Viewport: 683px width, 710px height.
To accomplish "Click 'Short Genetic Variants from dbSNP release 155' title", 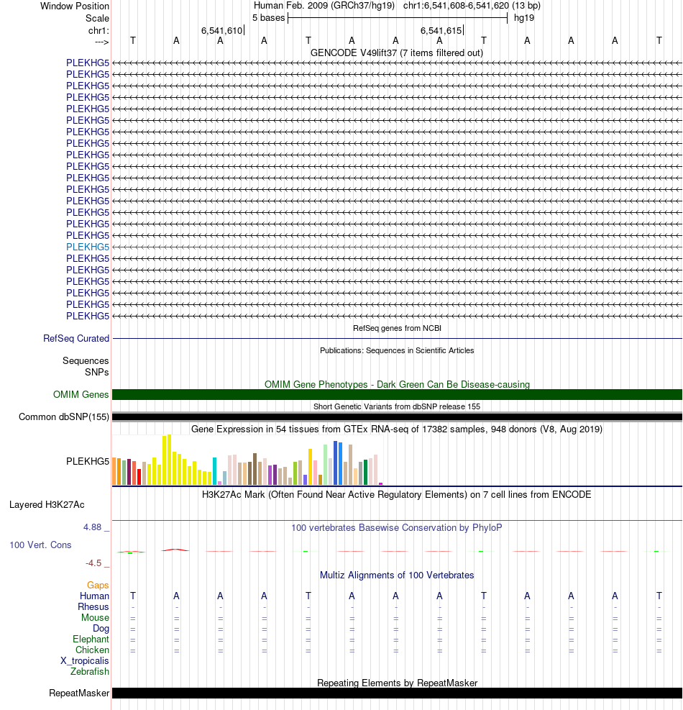I will (397, 406).
